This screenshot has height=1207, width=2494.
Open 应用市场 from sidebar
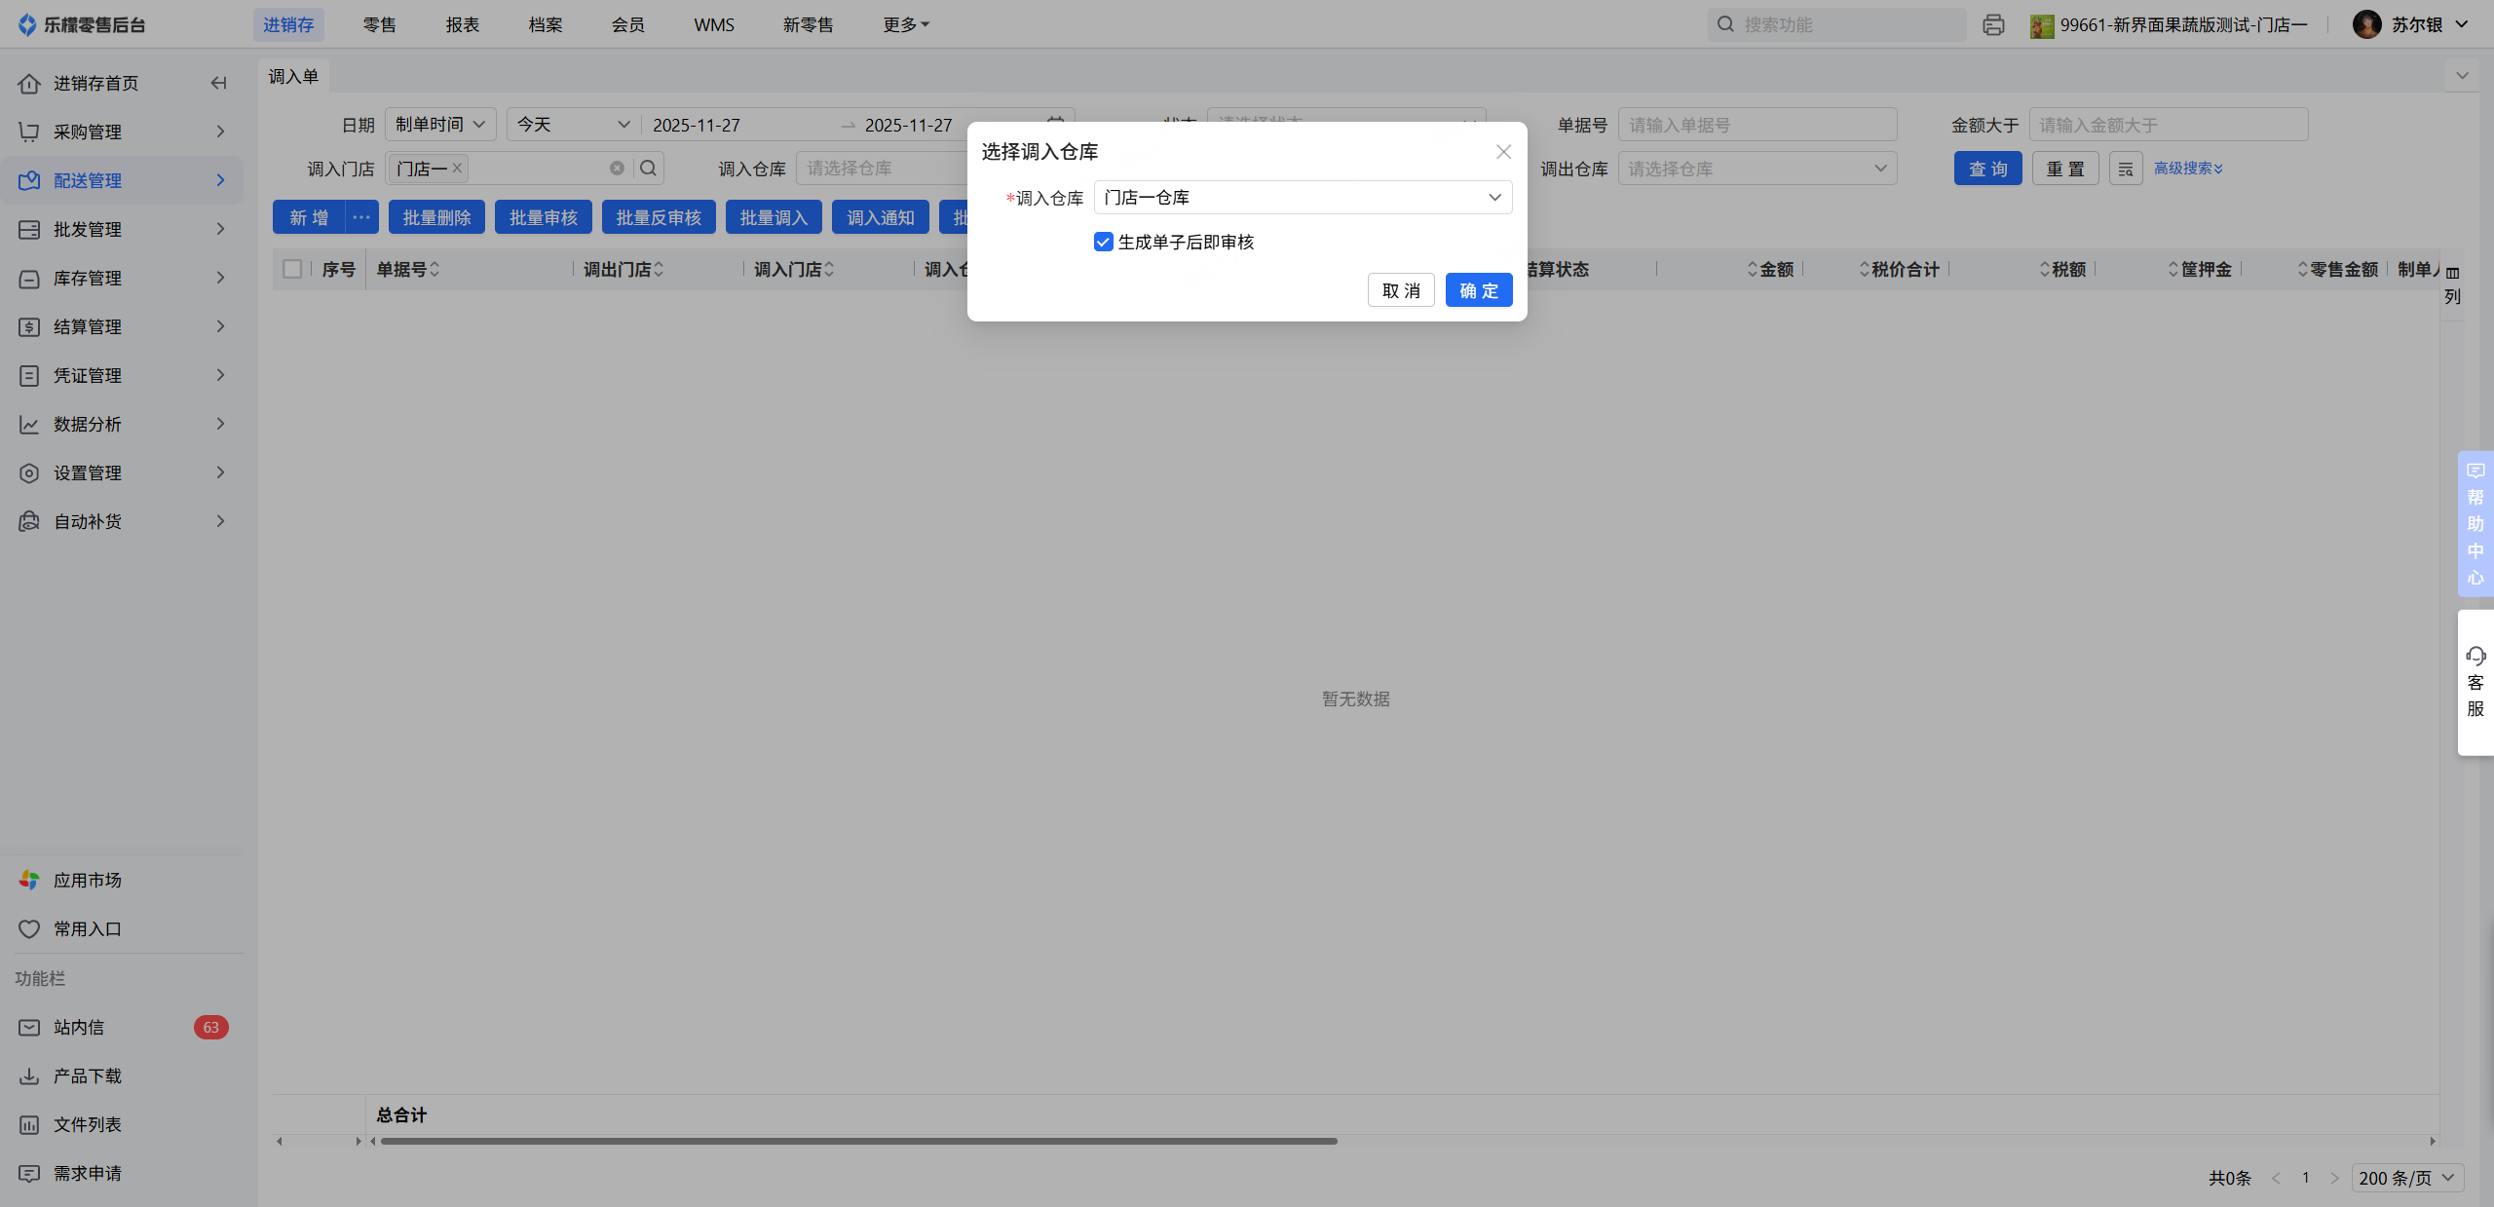click(87, 880)
